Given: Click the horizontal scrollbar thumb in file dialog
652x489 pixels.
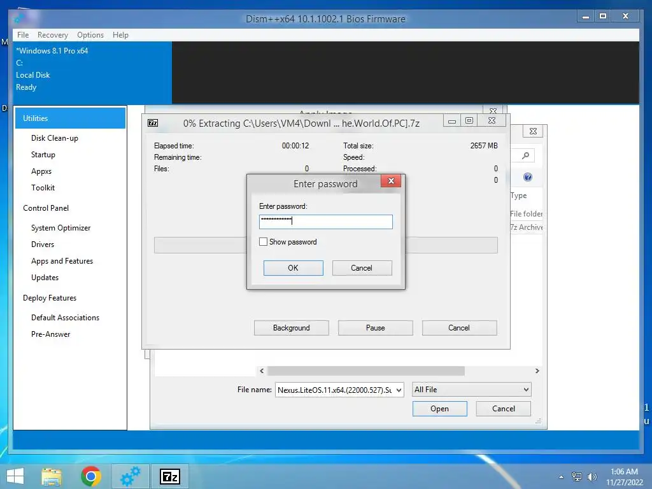Looking at the screenshot, I should (366, 371).
